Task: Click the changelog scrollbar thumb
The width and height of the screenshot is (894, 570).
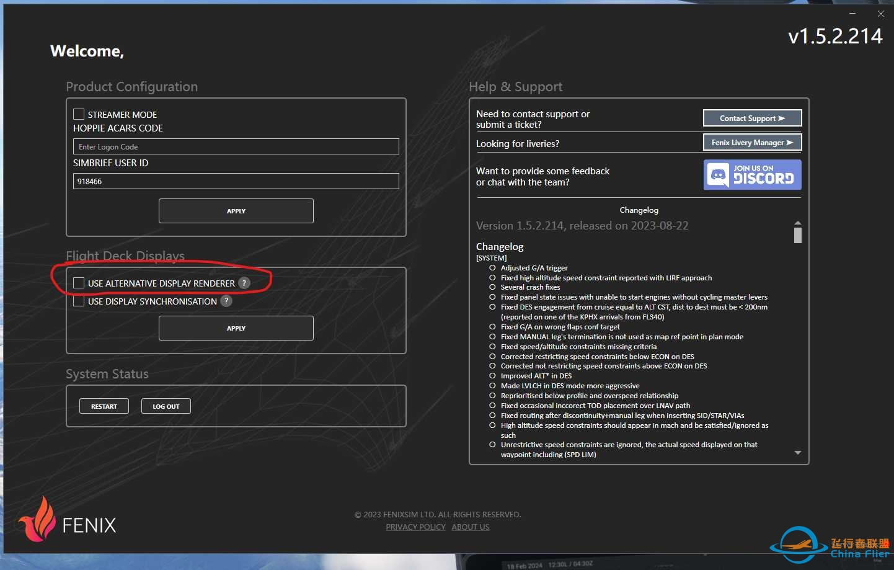Action: [x=798, y=236]
